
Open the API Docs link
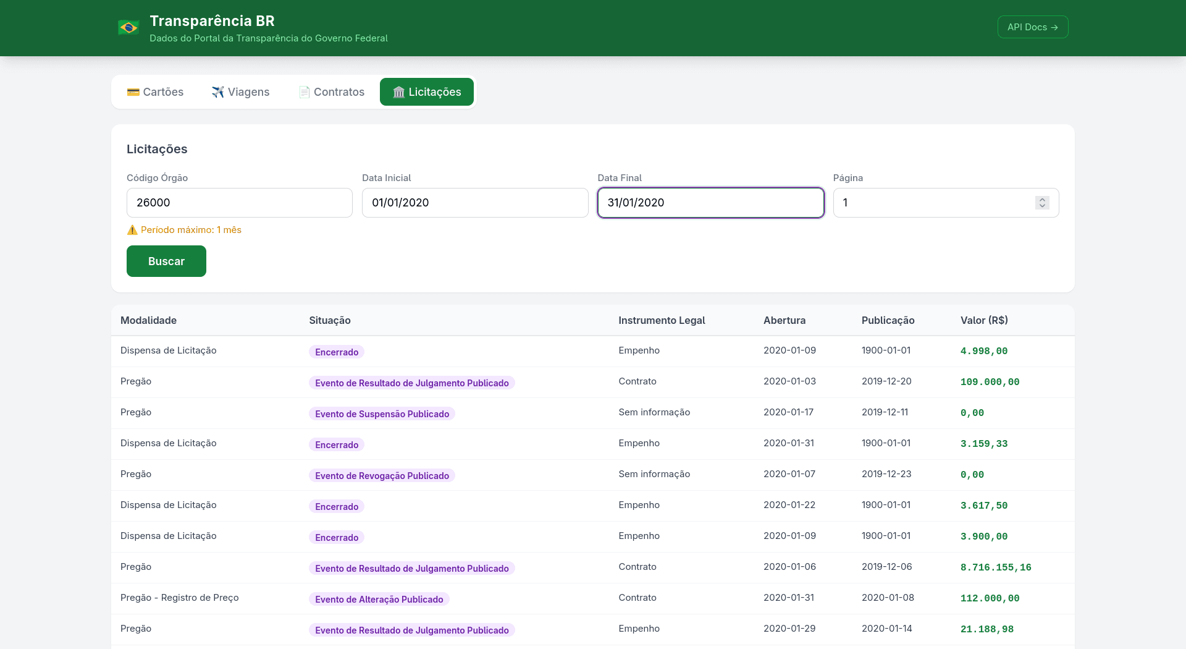point(1033,27)
